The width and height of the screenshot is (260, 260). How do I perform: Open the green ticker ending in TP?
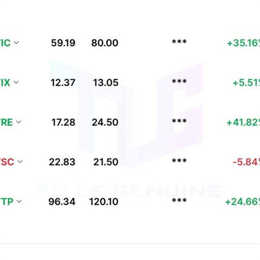click(x=6, y=201)
